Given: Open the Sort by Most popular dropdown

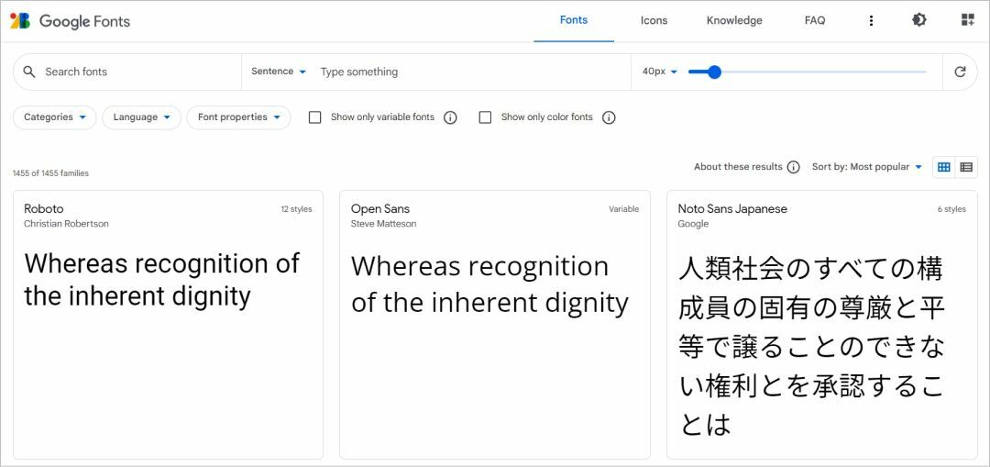Looking at the screenshot, I should click(x=867, y=167).
